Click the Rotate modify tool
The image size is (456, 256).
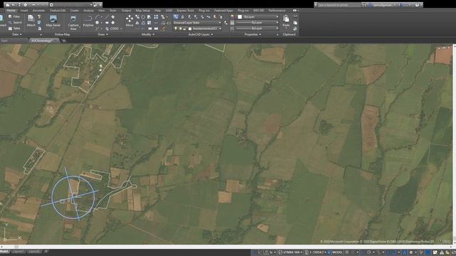(x=142, y=17)
